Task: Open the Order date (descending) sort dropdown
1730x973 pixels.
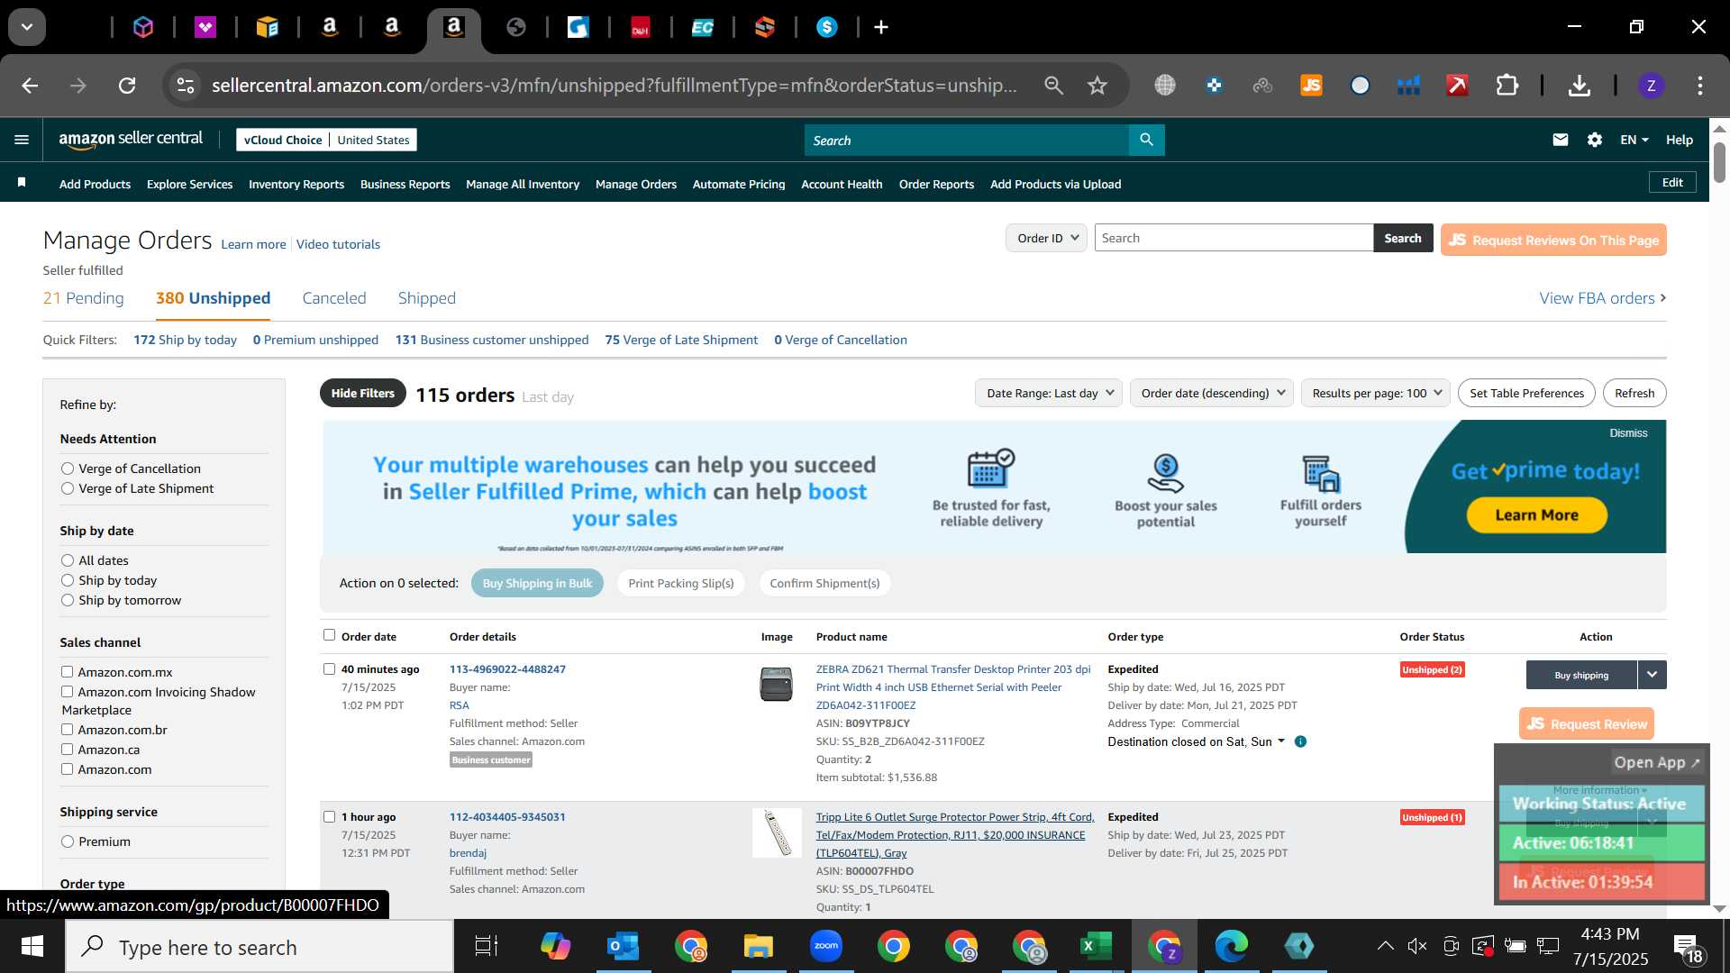Action: [x=1212, y=393]
